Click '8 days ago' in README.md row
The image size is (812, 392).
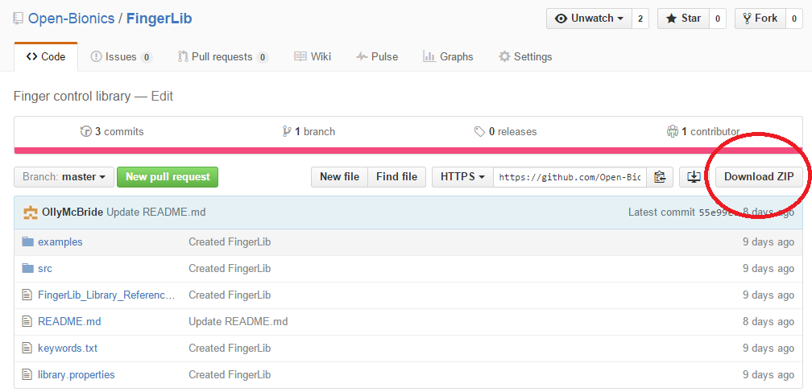tap(768, 322)
